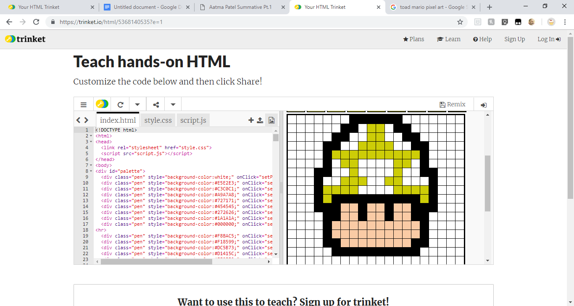The image size is (574, 306).
Task: Switch to the script.js tab
Action: coord(193,120)
